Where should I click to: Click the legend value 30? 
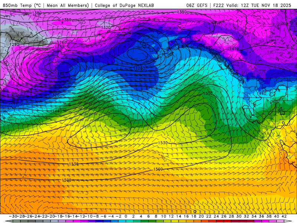(239, 216)
